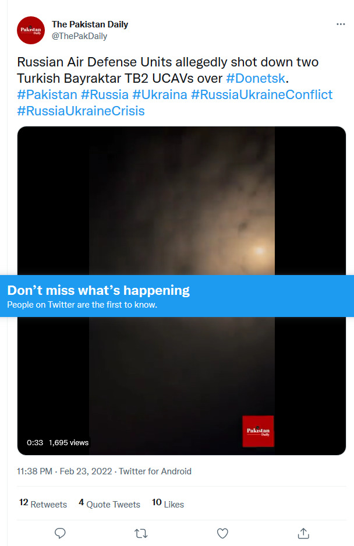Image resolution: width=354 pixels, height=546 pixels.
Task: Click Pakistan Daily watermark logo in video
Action: [x=258, y=431]
